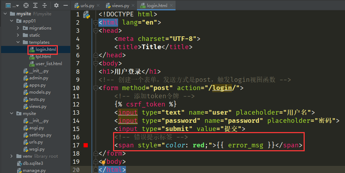Open project panel settings gear
345x173 pixels.
tap(56, 6)
